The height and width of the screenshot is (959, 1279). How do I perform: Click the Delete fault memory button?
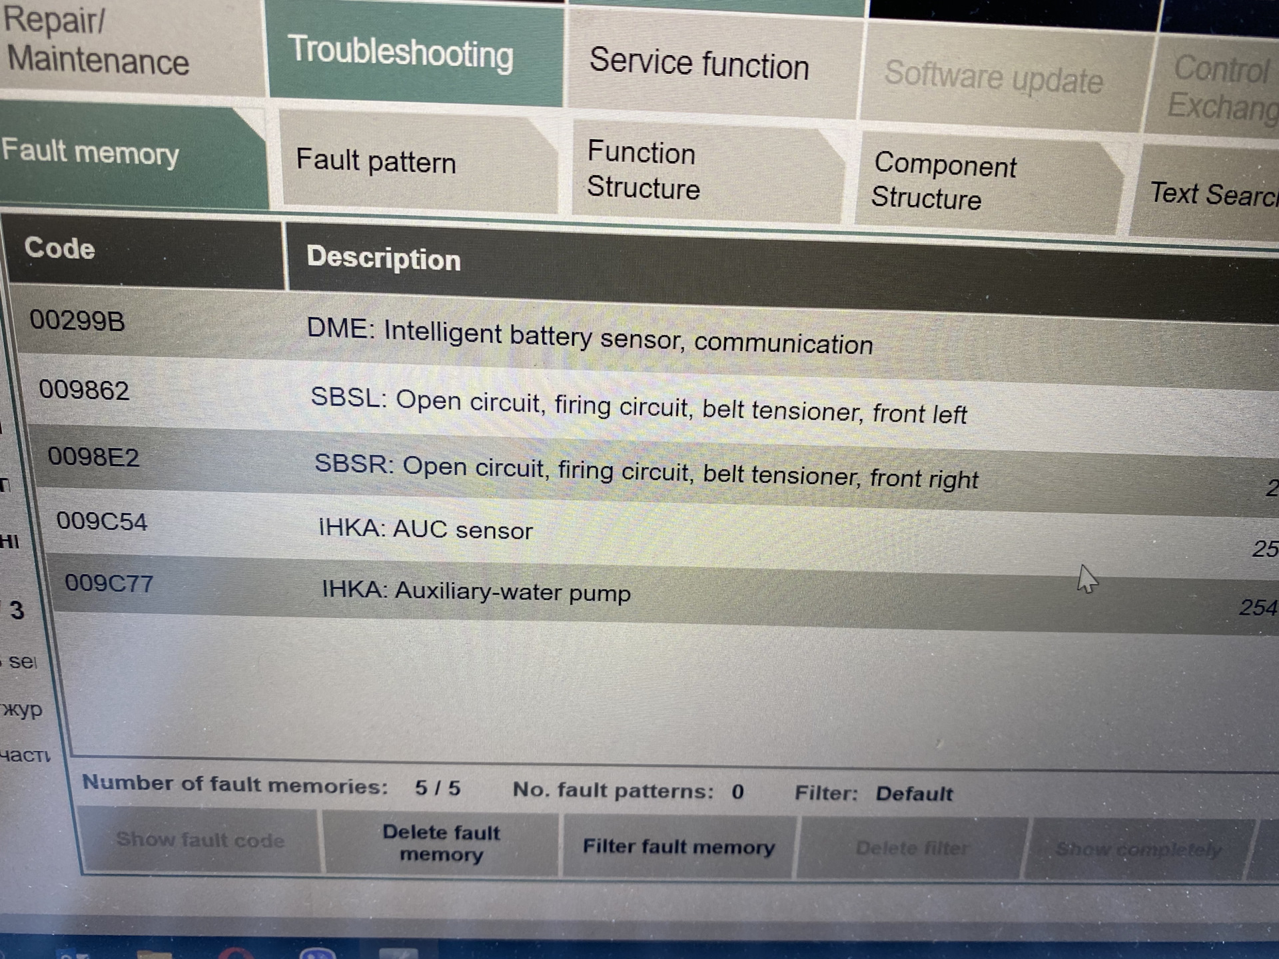click(441, 843)
